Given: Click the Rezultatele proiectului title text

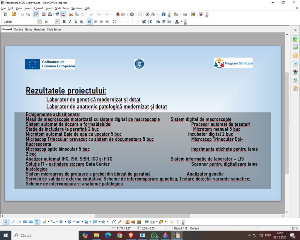Looking at the screenshot, I should 66,91.
